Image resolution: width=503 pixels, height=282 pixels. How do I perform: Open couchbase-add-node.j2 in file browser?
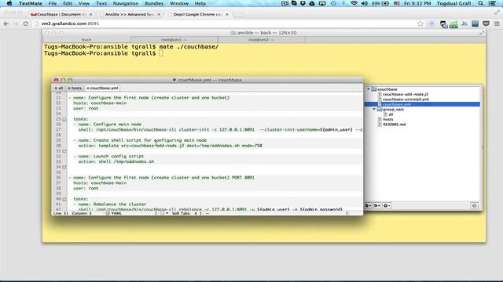pos(406,94)
